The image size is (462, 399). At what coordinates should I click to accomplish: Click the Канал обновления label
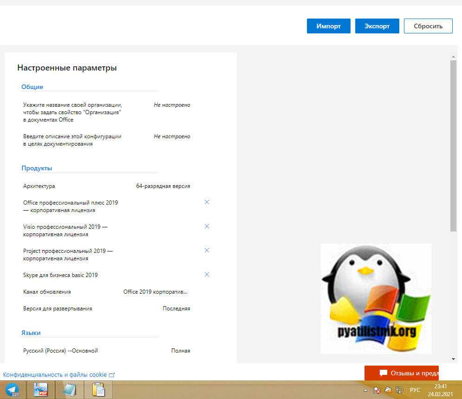coord(47,292)
